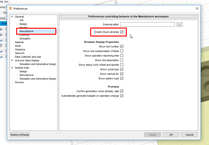209x145 pixels.
Task: Select the Graphics preferences category
Action: pos(20,49)
